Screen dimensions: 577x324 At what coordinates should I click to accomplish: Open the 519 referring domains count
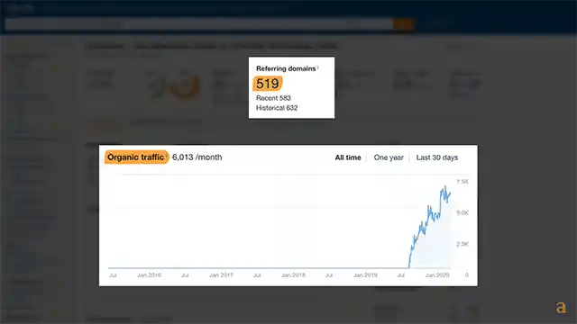tap(268, 84)
